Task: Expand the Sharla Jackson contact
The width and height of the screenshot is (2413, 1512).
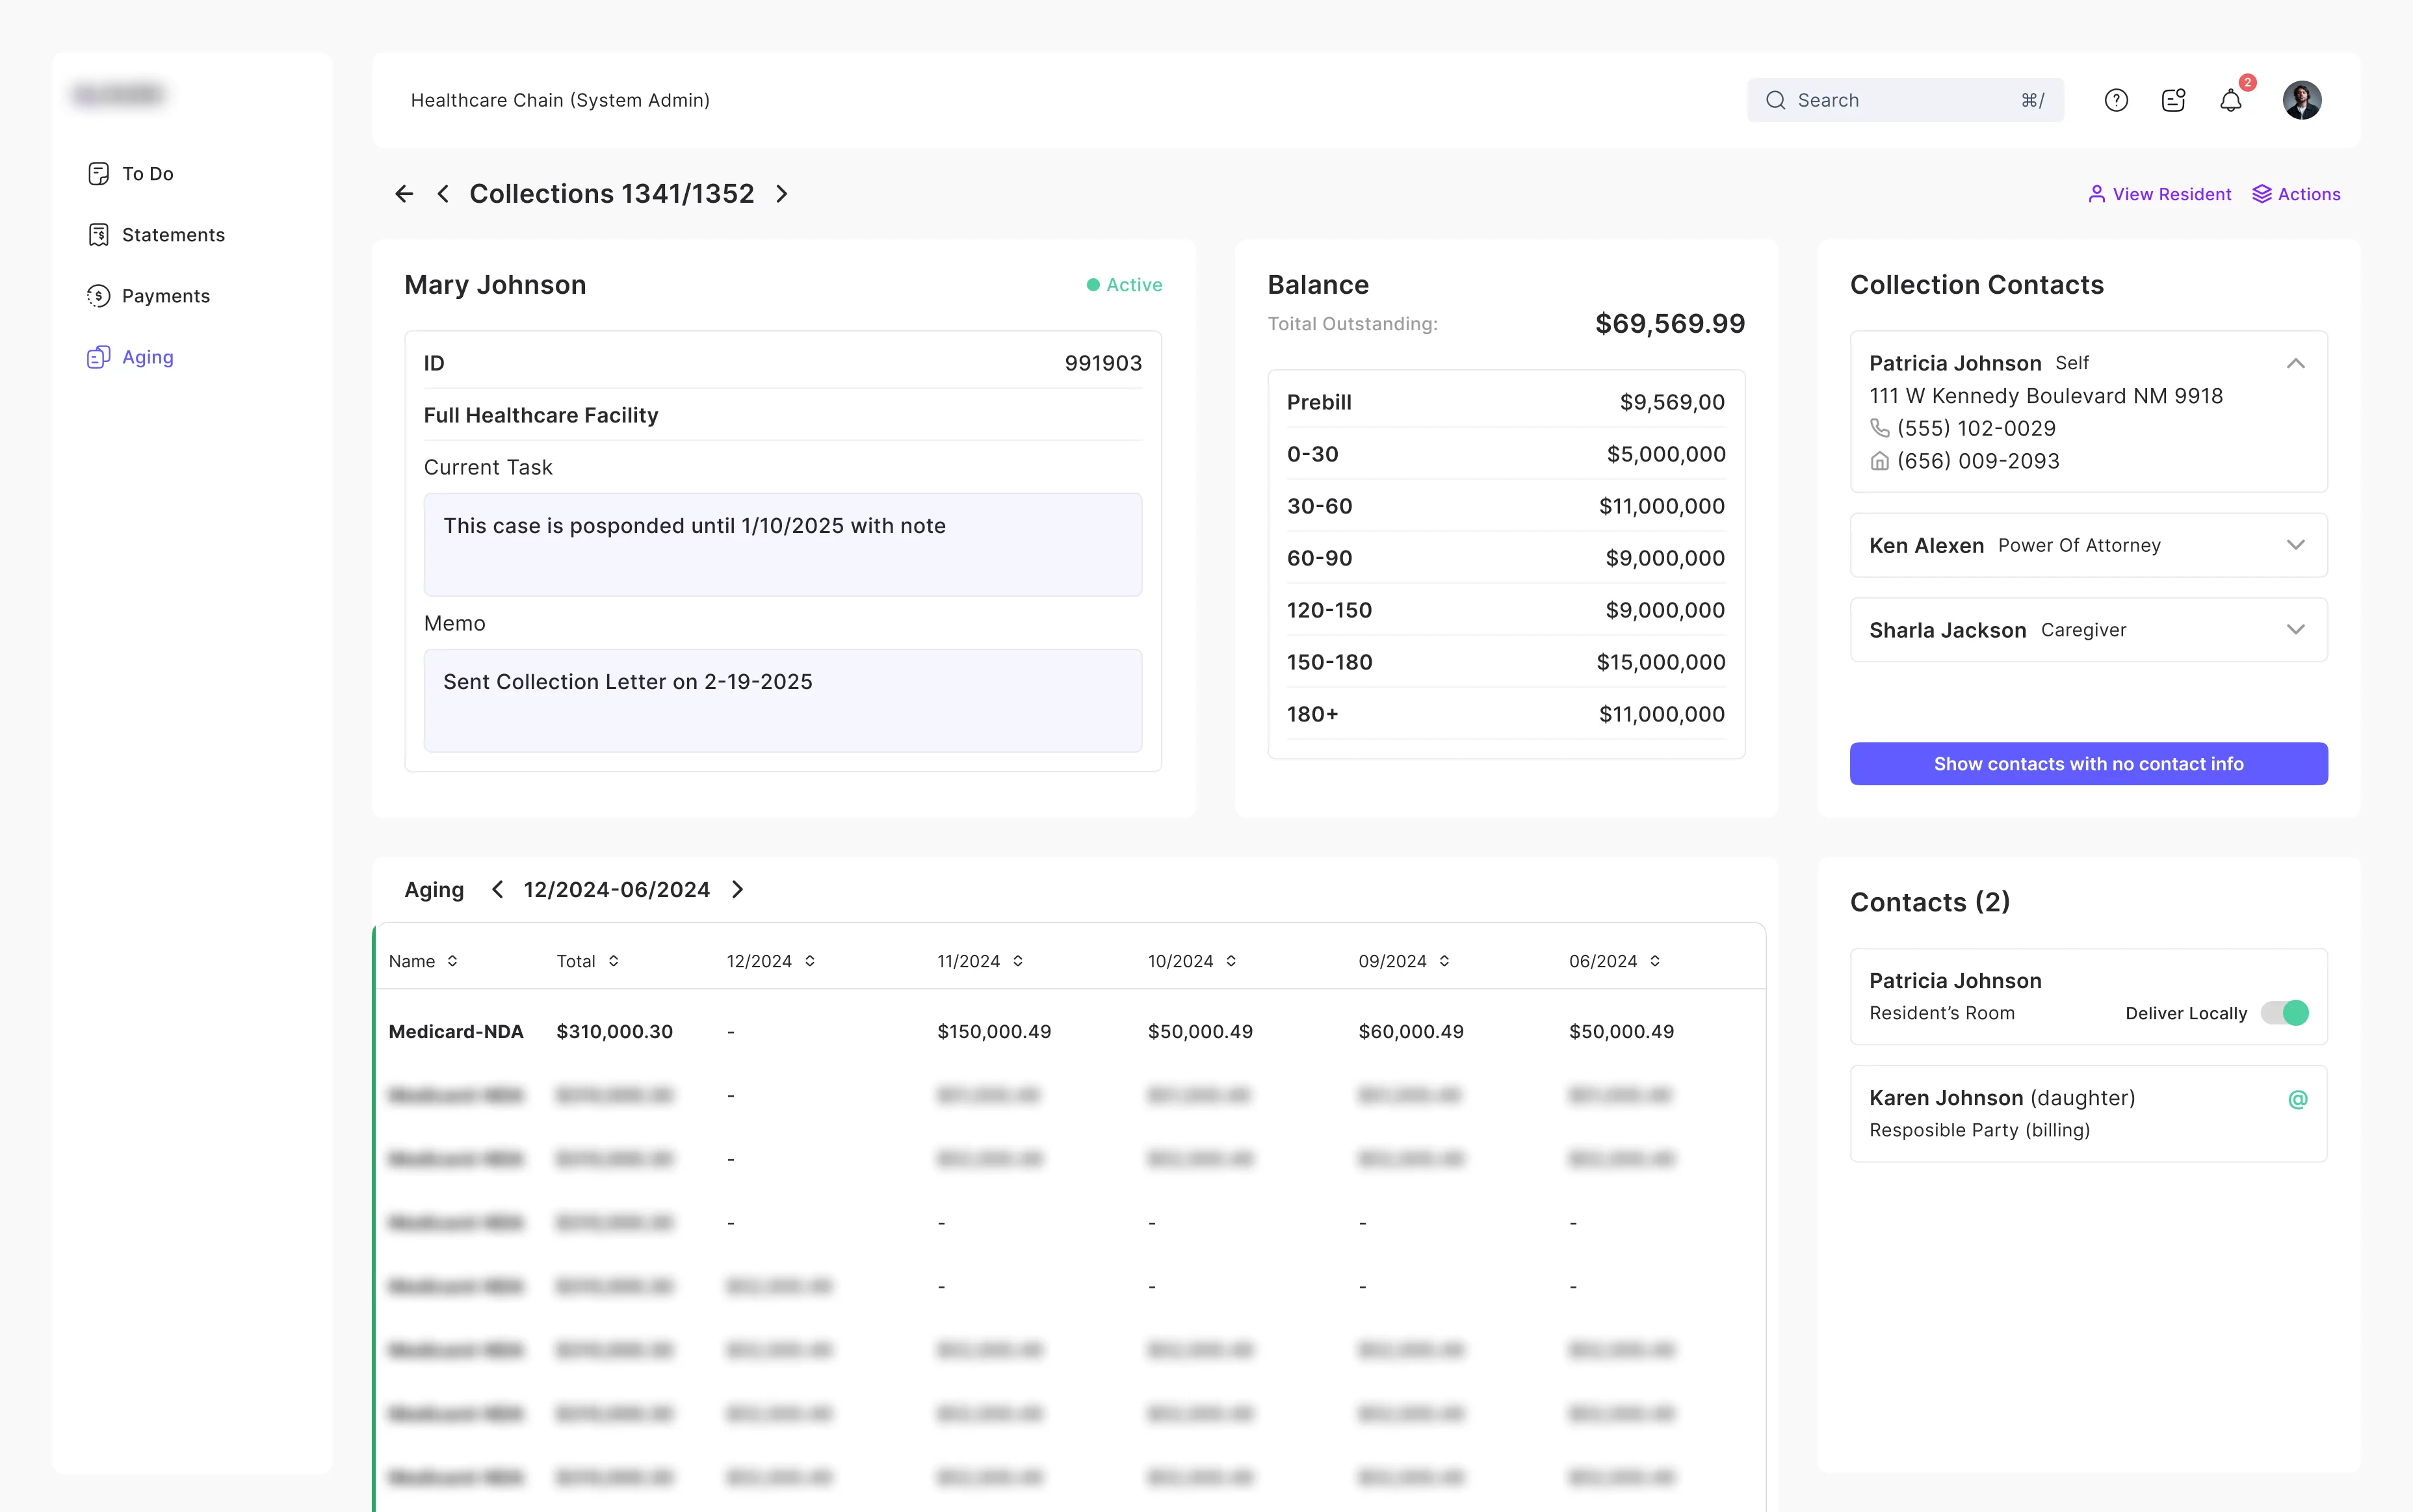Action: click(x=2296, y=630)
